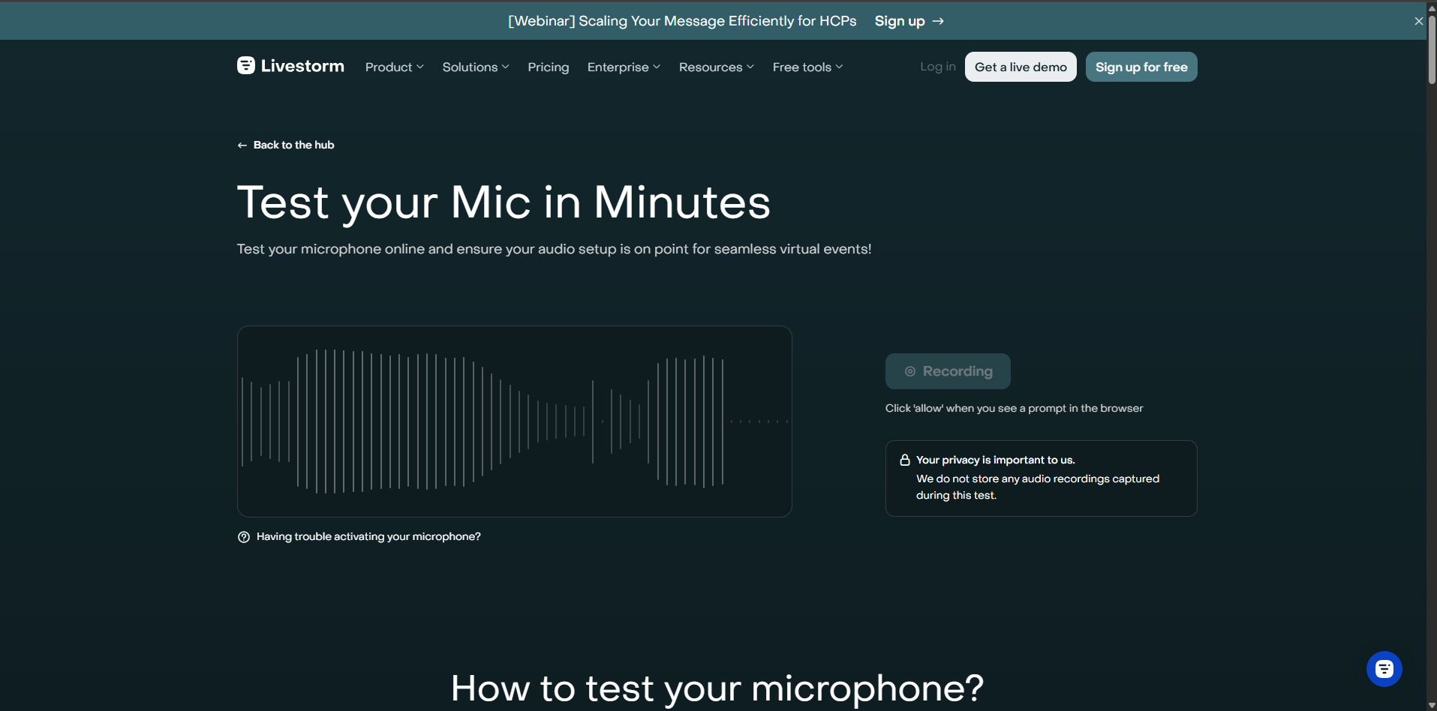Open the Resources menu
This screenshot has width=1437, height=711.
tap(716, 67)
